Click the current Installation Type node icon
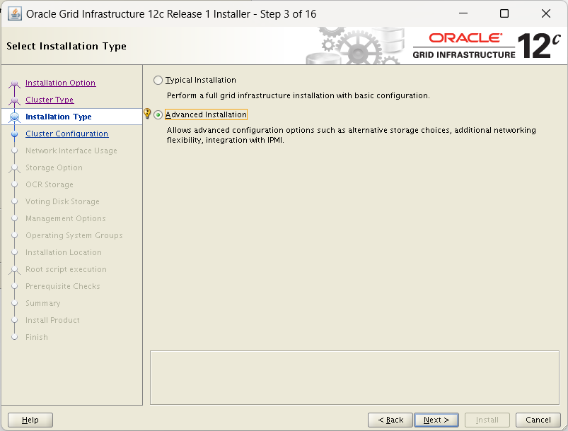The image size is (568, 431). pyautogui.click(x=14, y=117)
